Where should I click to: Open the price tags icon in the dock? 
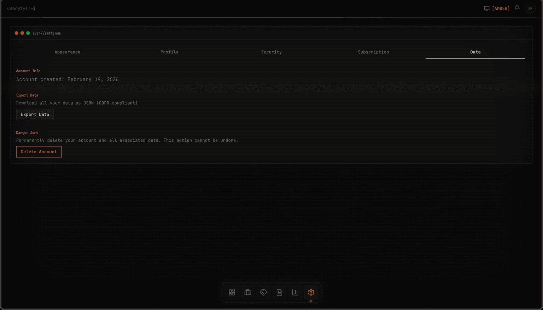tap(264, 292)
